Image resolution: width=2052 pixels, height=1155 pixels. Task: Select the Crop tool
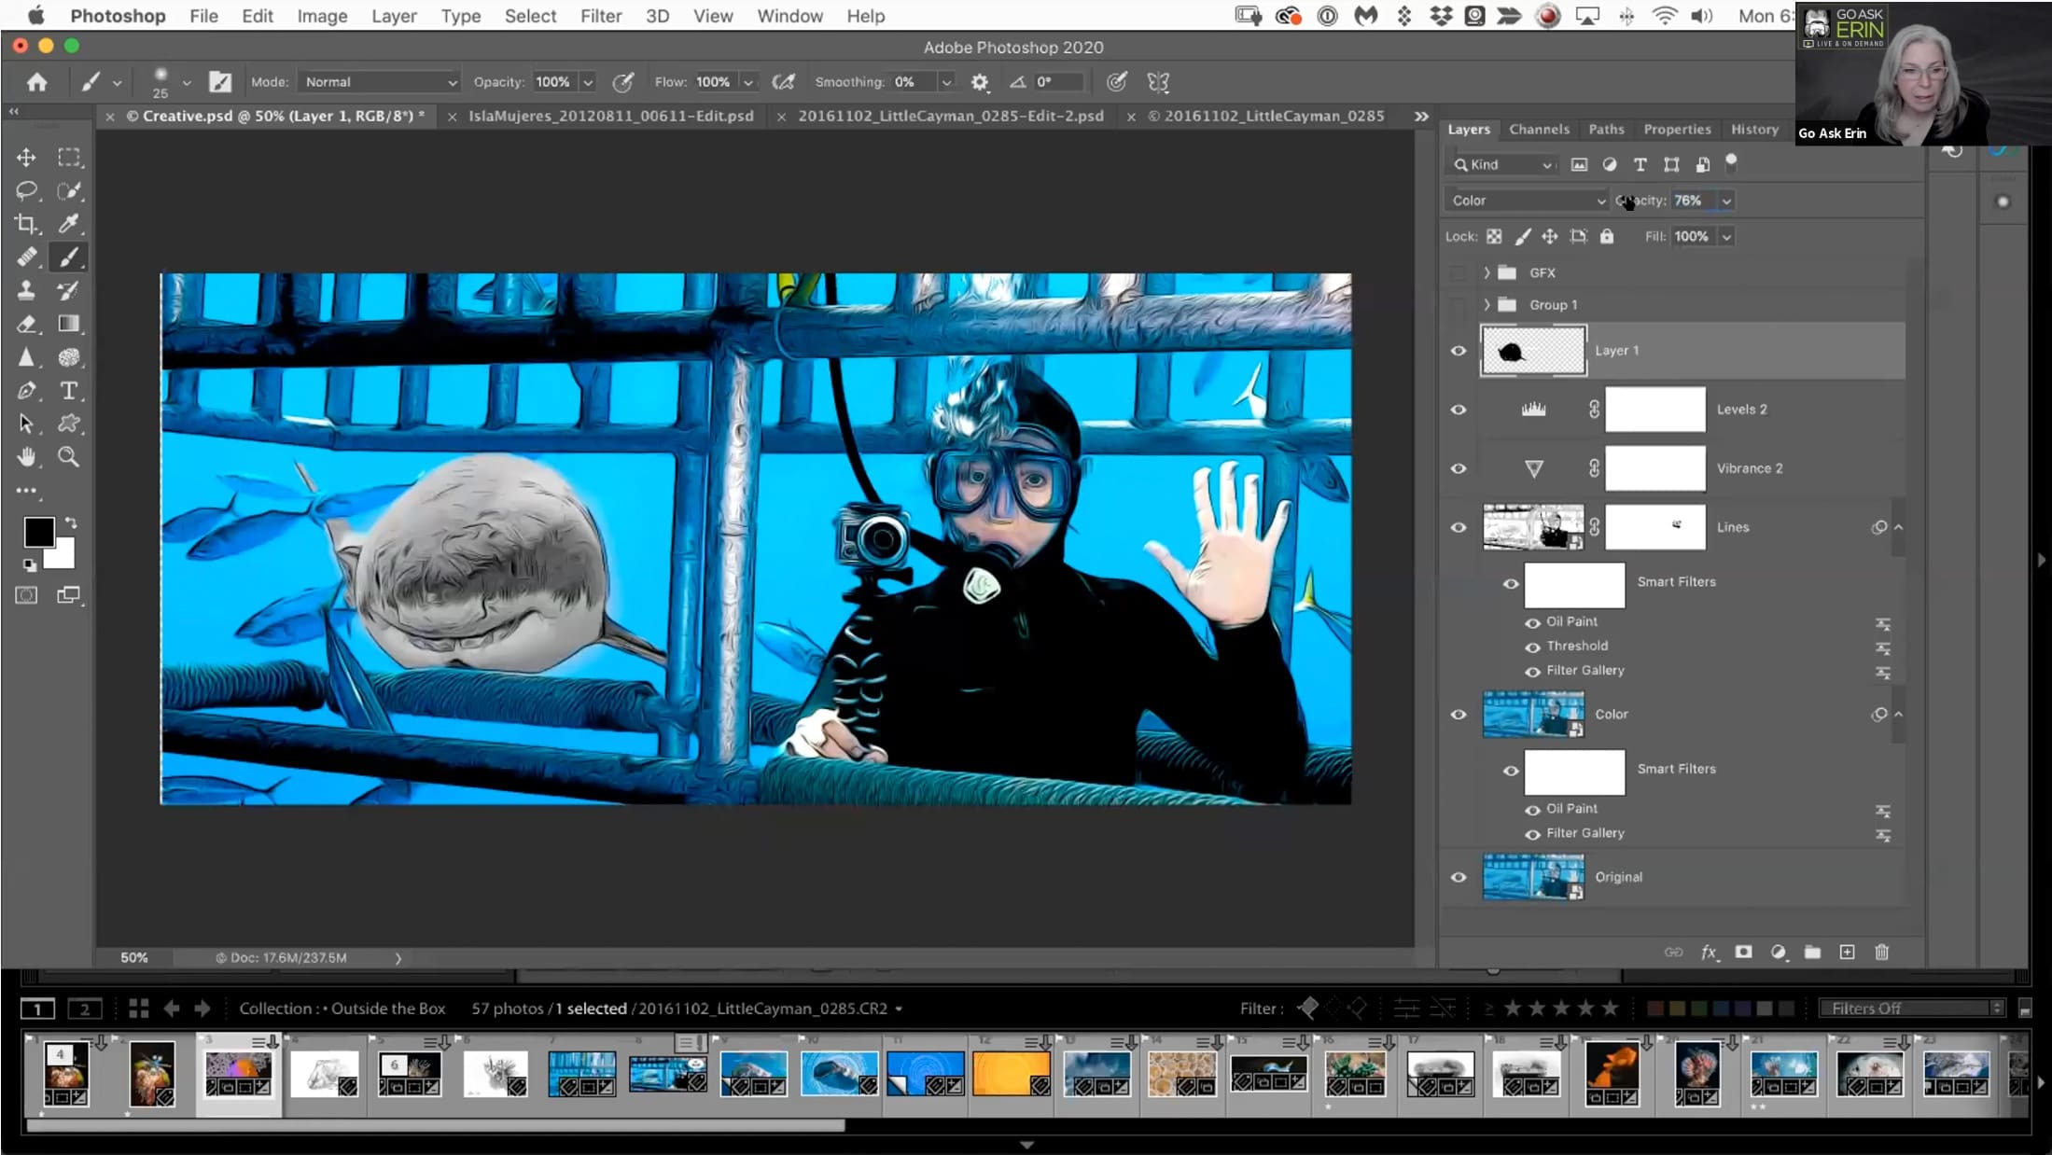26,224
